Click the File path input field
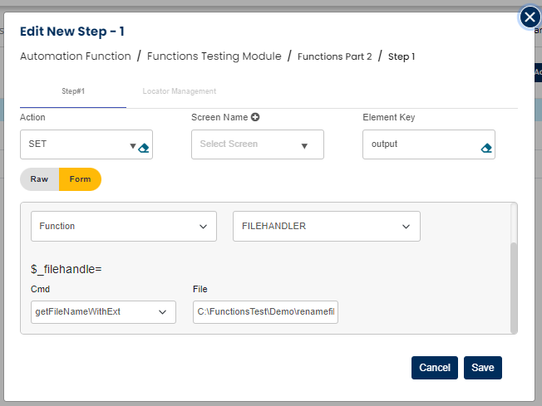 265,312
